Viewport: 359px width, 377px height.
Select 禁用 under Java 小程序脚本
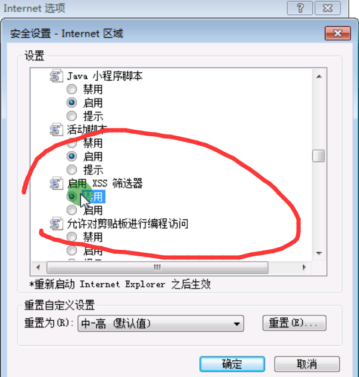(x=72, y=90)
